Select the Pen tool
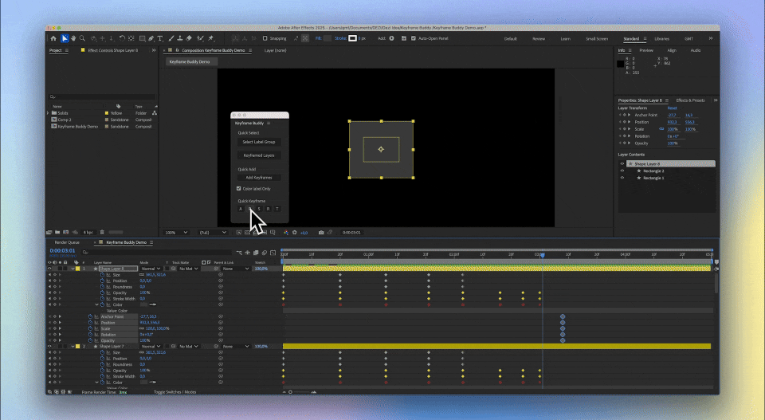The image size is (765, 420). point(151,38)
